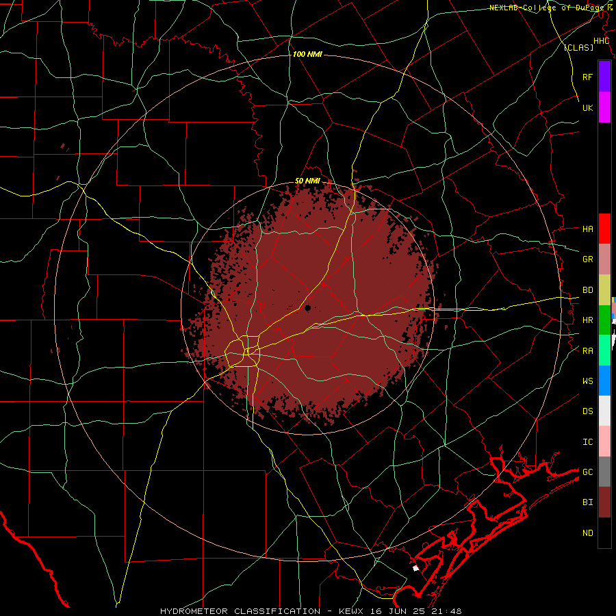Click the '16 JUN 25 21:48' timestamp
Viewport: 616px width, 616px height.
[417, 611]
